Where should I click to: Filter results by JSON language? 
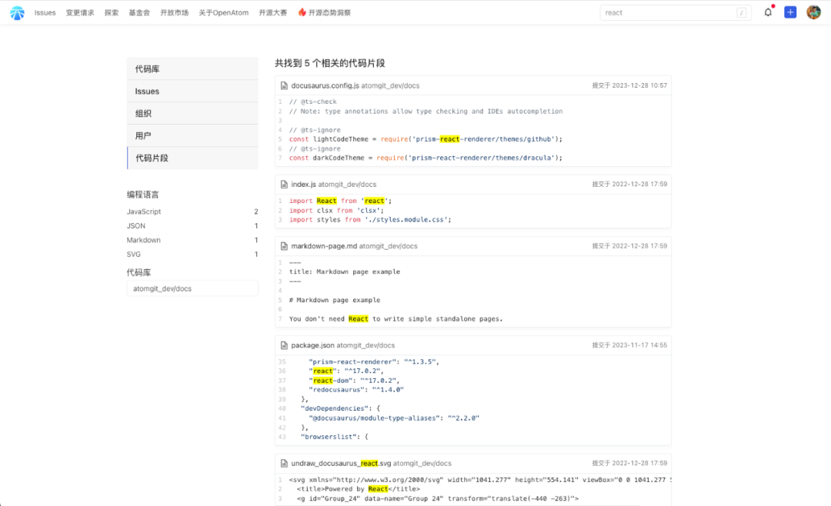point(192,226)
